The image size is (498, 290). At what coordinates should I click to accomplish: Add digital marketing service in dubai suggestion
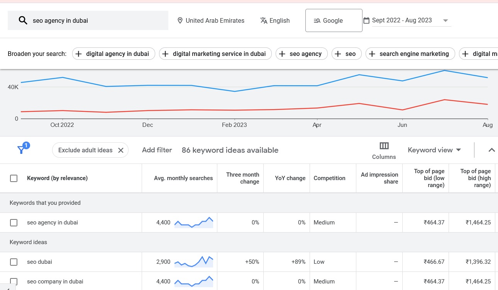(x=215, y=54)
